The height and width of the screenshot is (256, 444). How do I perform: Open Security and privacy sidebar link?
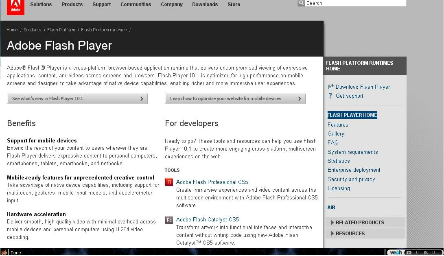[351, 179]
